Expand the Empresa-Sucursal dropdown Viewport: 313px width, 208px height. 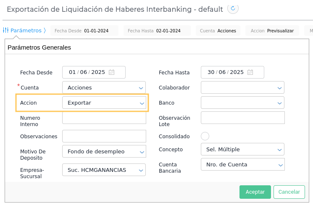pos(141,170)
